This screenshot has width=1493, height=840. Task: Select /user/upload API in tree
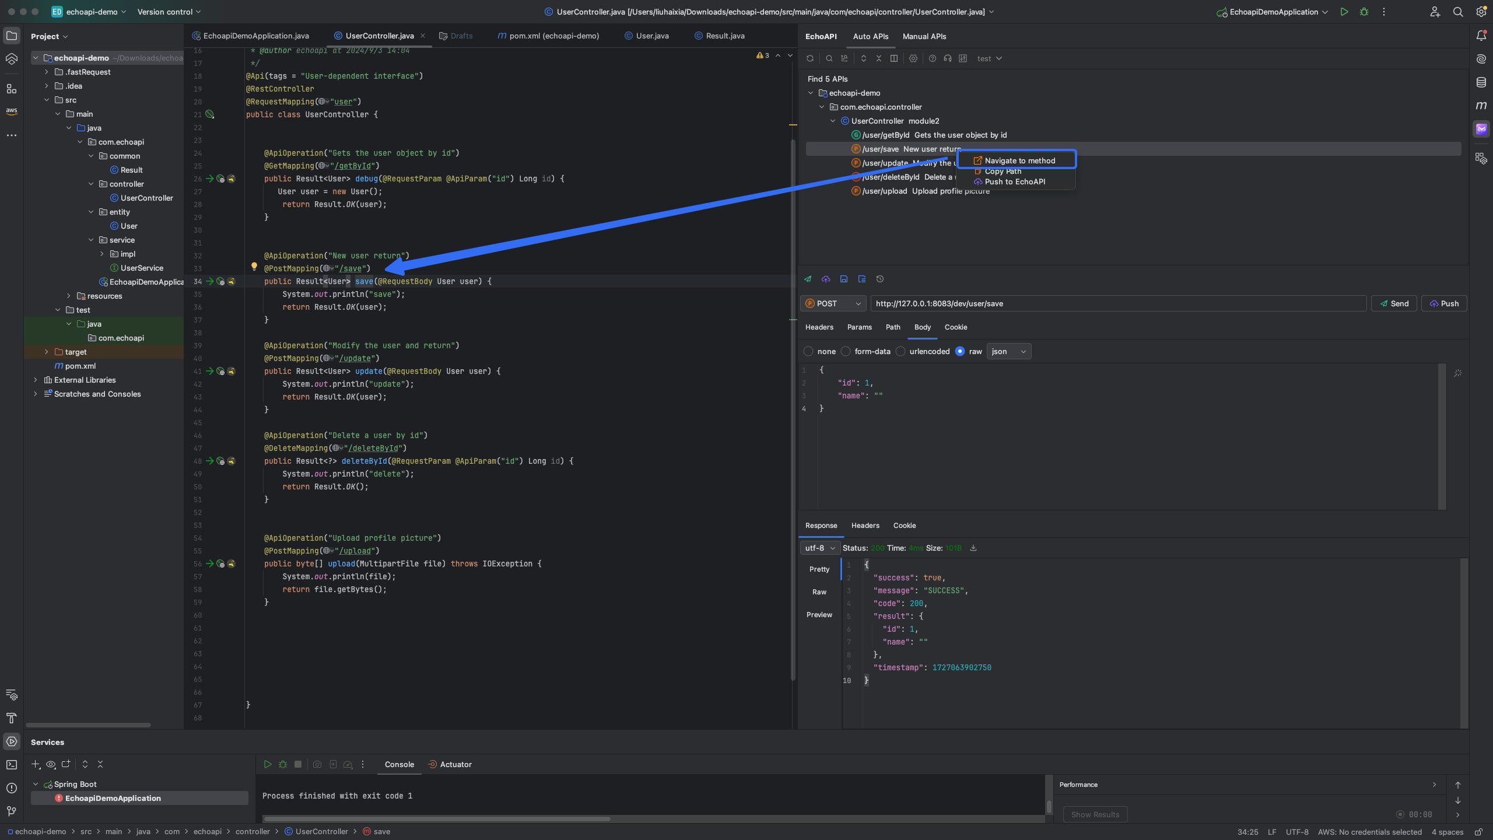click(920, 191)
